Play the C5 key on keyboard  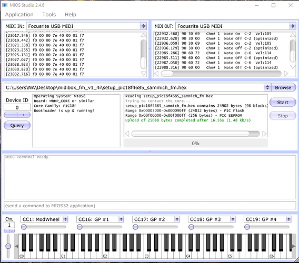[230, 256]
